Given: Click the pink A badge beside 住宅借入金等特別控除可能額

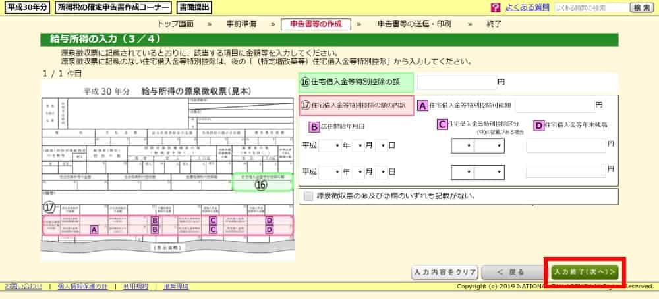Looking at the screenshot, I should [x=423, y=105].
